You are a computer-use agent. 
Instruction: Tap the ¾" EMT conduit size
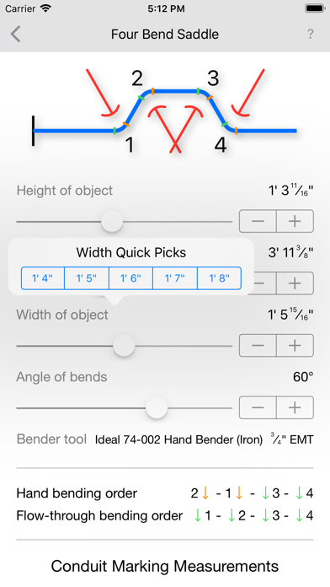pyautogui.click(x=292, y=439)
